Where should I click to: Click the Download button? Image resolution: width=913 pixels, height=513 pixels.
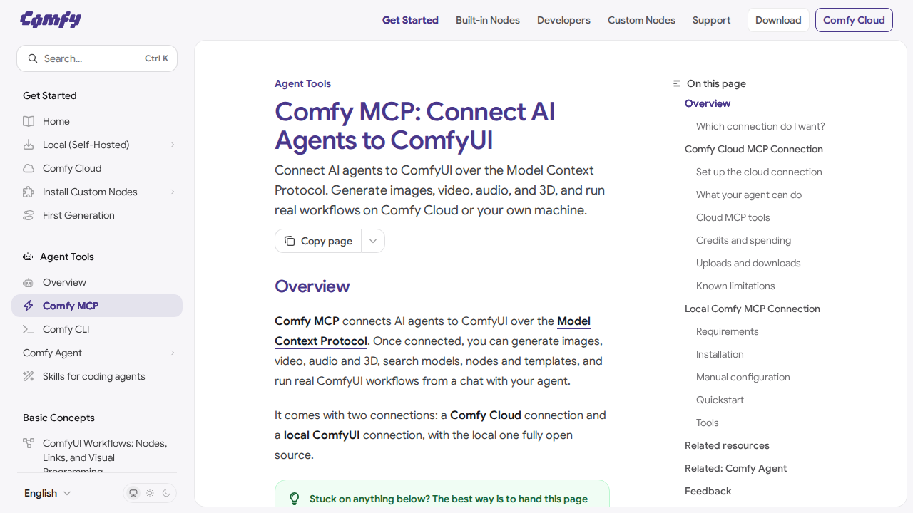(x=778, y=20)
